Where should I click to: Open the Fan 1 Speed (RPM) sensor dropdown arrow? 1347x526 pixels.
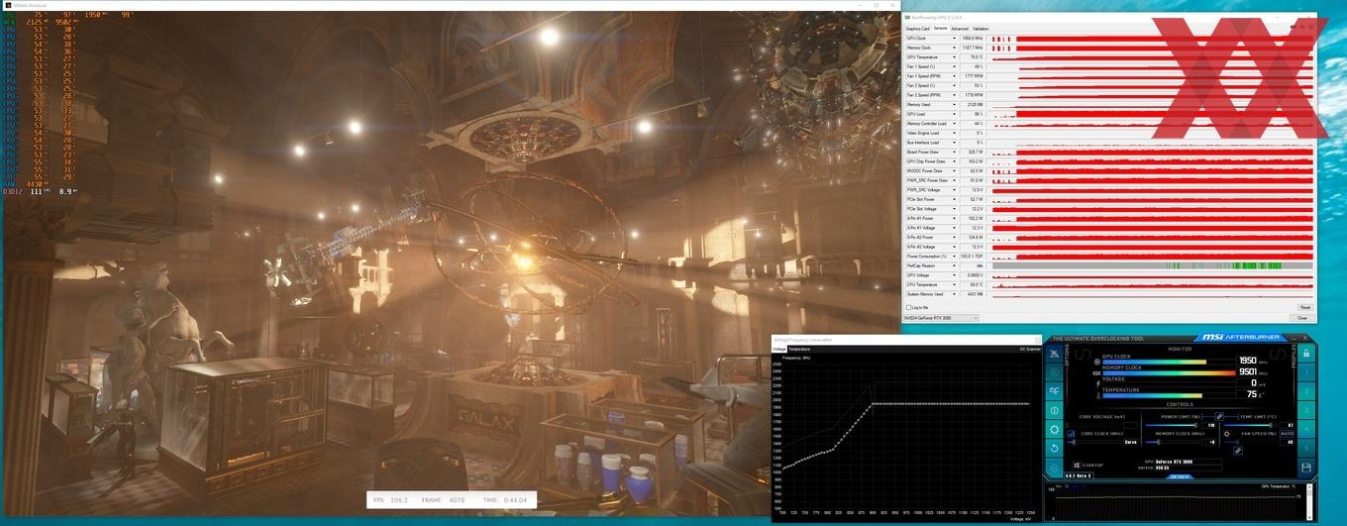(x=954, y=76)
